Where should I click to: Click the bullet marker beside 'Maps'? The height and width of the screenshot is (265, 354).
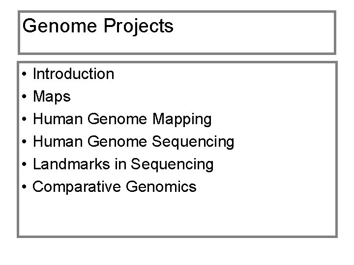click(x=24, y=97)
